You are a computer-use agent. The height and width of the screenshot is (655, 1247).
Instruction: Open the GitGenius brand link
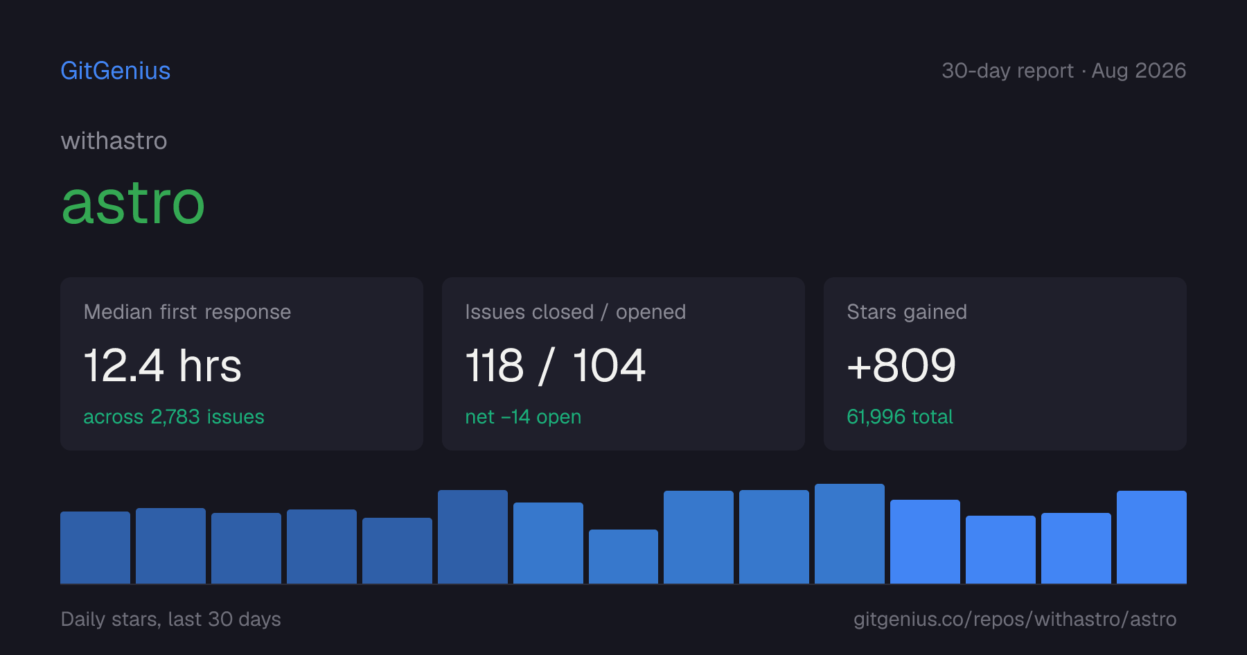pyautogui.click(x=116, y=71)
